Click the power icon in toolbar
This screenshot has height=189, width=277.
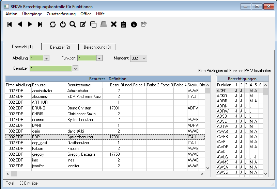[x=63, y=24]
